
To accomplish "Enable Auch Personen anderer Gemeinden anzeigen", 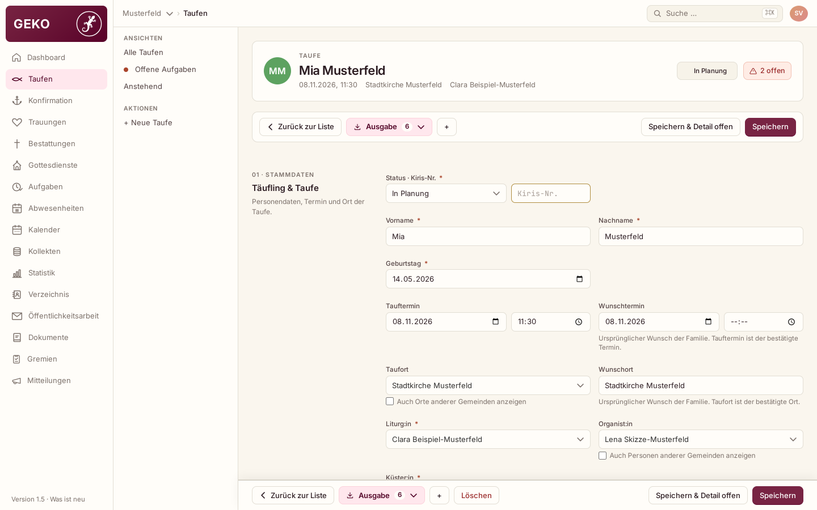I will point(603,456).
